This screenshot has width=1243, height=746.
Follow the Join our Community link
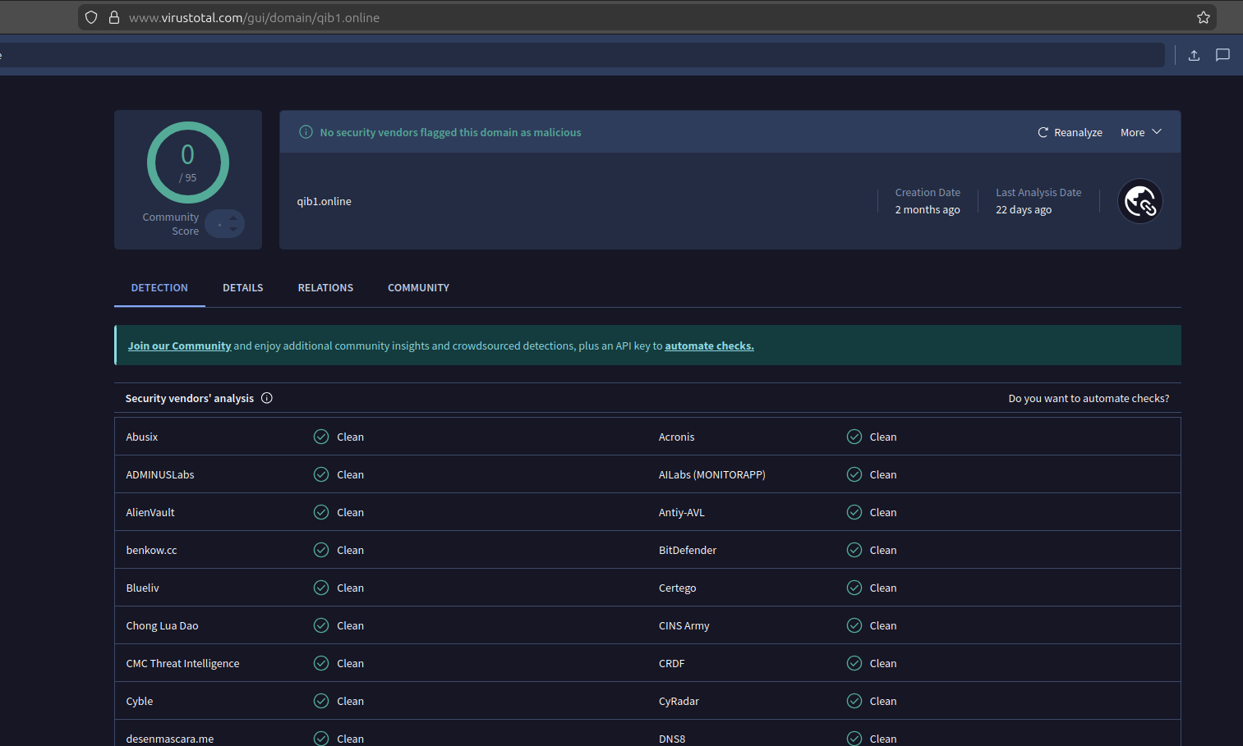tap(179, 346)
